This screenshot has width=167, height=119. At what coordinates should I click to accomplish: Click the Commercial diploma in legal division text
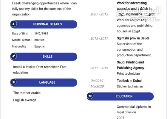click(x=134, y=109)
